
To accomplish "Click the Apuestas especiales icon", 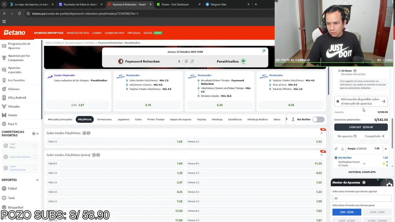I will point(4,70).
